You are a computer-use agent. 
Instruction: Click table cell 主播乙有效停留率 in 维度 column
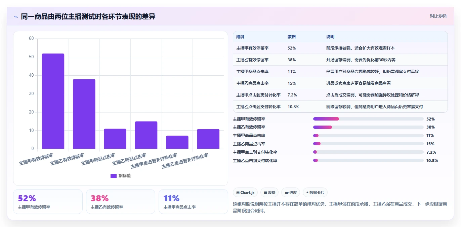pyautogui.click(x=252, y=60)
